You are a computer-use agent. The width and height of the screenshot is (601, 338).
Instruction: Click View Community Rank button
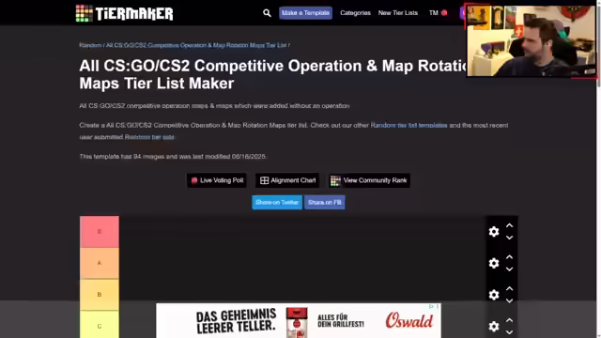(369, 180)
